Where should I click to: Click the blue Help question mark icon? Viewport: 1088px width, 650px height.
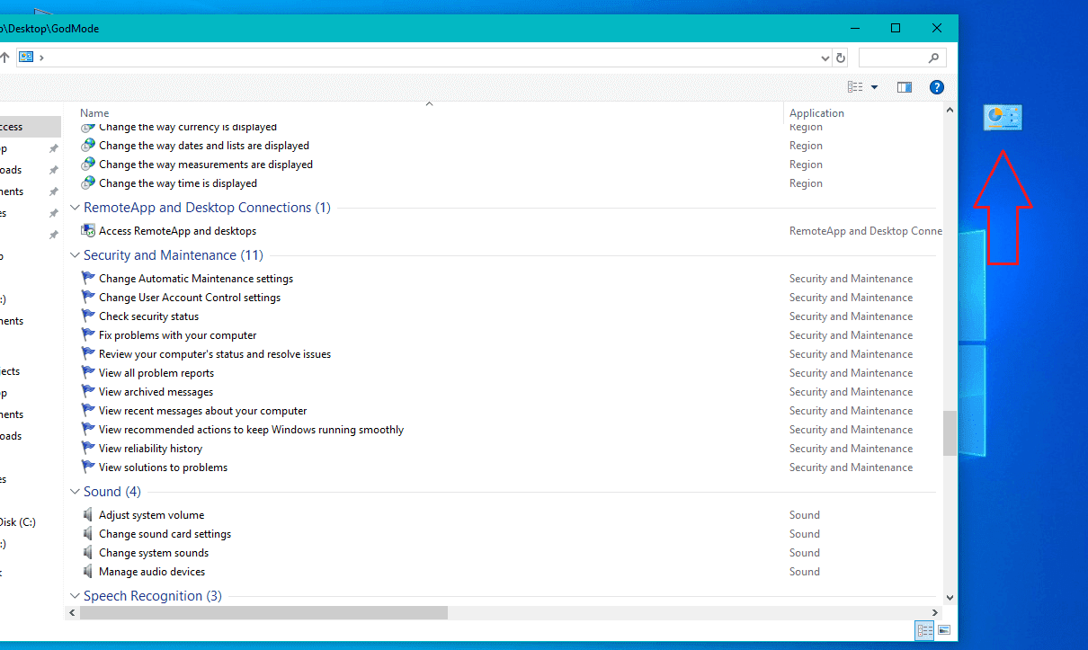pos(936,87)
